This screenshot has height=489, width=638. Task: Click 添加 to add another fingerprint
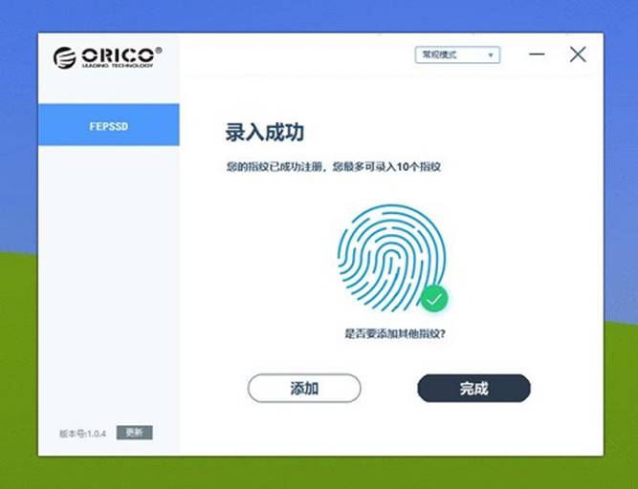[x=304, y=389]
